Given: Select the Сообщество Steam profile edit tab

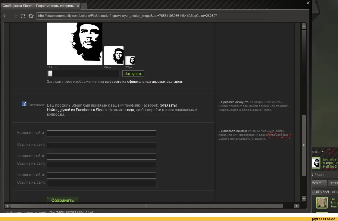Looking at the screenshot, I should click(41, 6).
